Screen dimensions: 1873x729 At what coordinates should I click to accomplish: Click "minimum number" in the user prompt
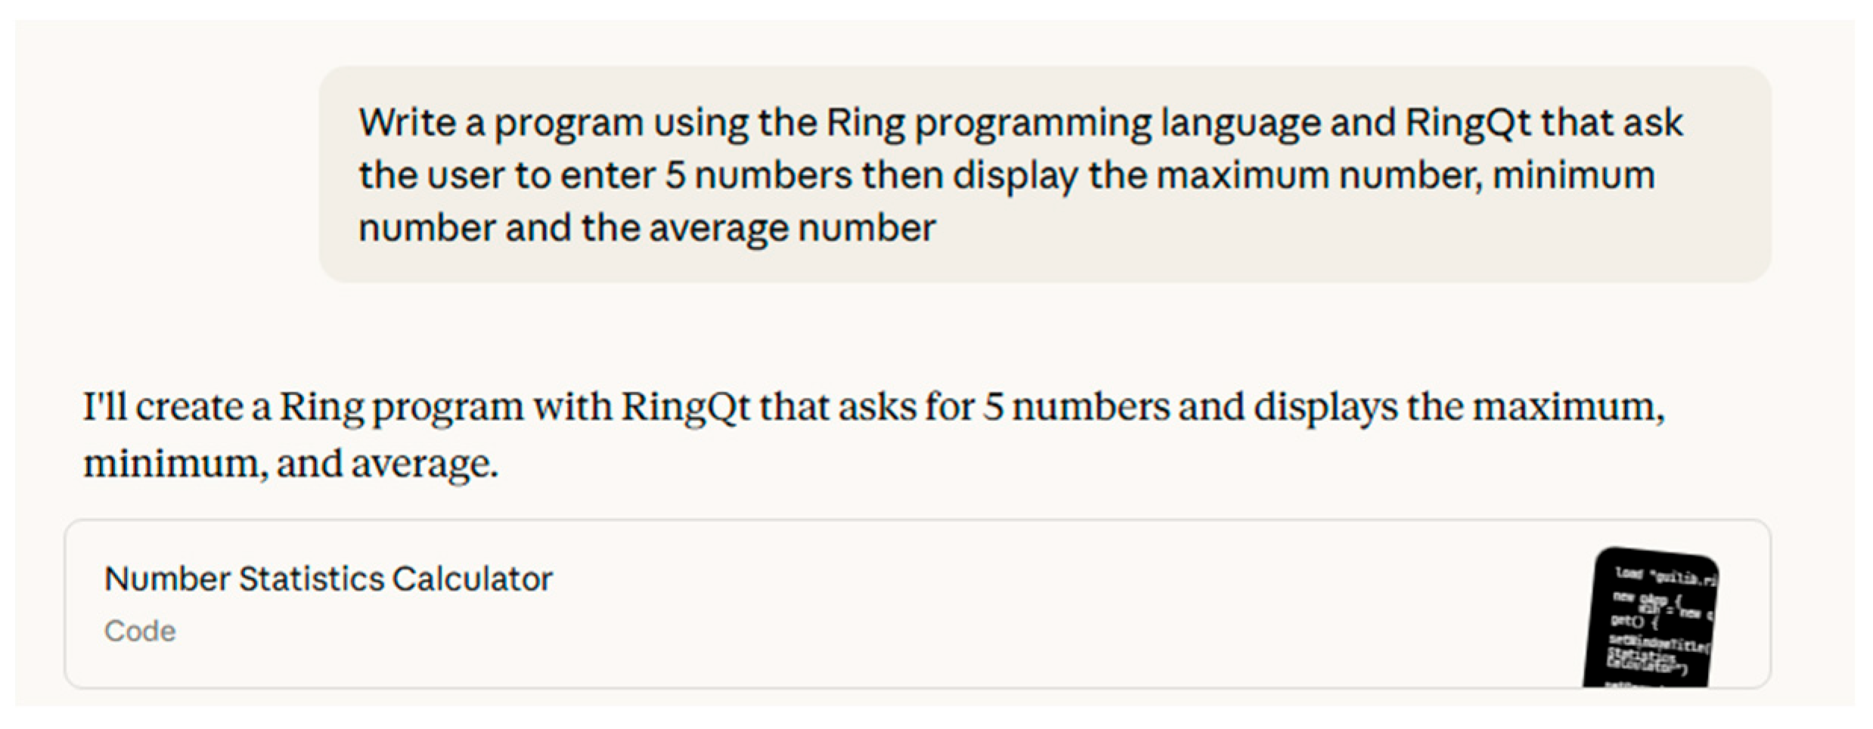tap(1574, 175)
